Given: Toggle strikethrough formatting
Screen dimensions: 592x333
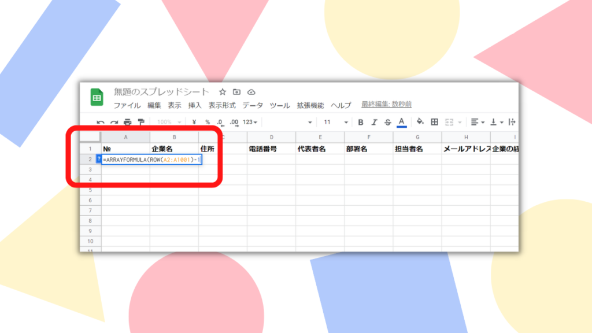Looking at the screenshot, I should tap(387, 122).
